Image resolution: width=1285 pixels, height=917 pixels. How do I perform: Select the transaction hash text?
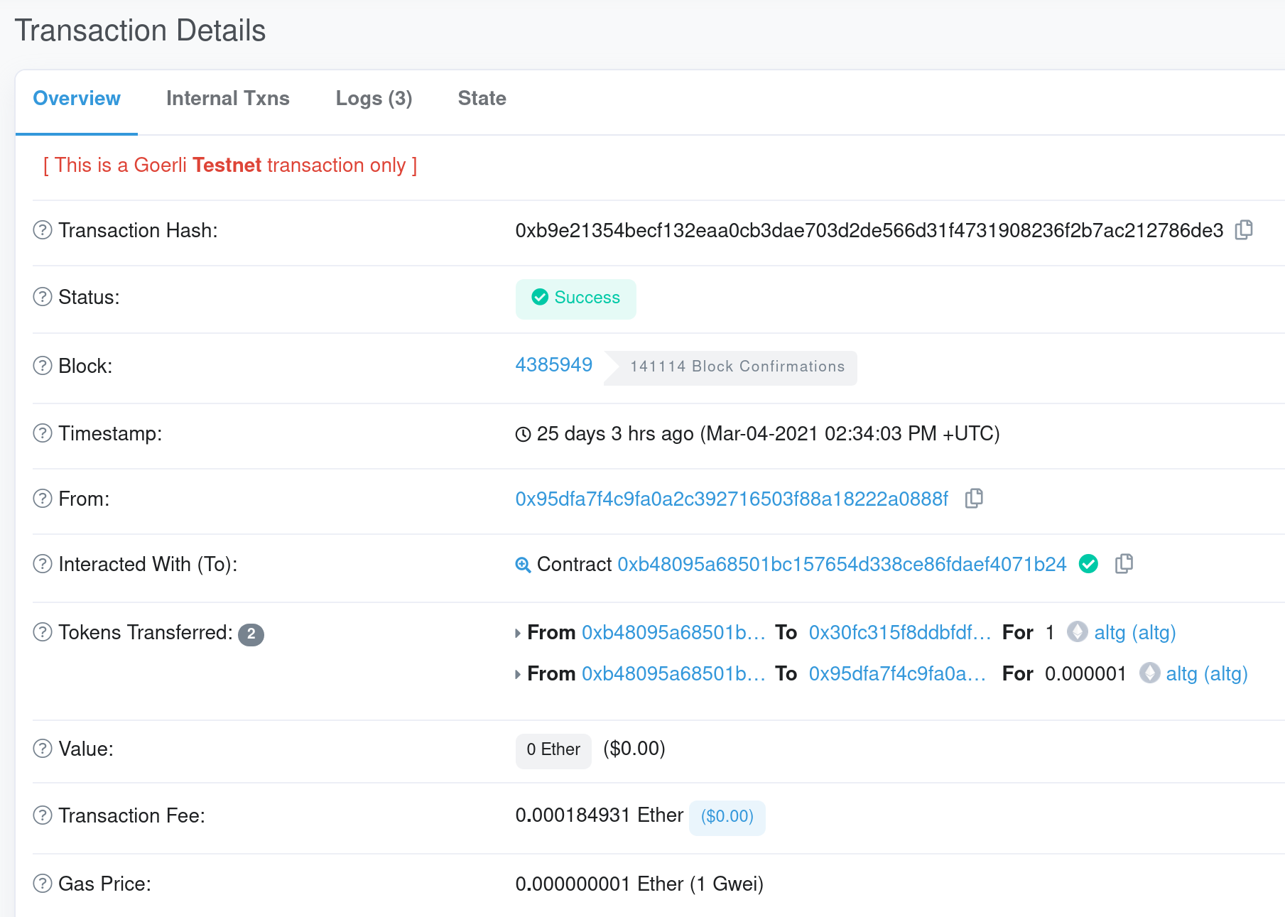[869, 230]
